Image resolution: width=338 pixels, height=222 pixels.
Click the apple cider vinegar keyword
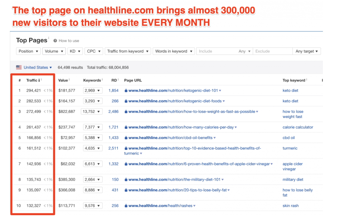(x=292, y=166)
